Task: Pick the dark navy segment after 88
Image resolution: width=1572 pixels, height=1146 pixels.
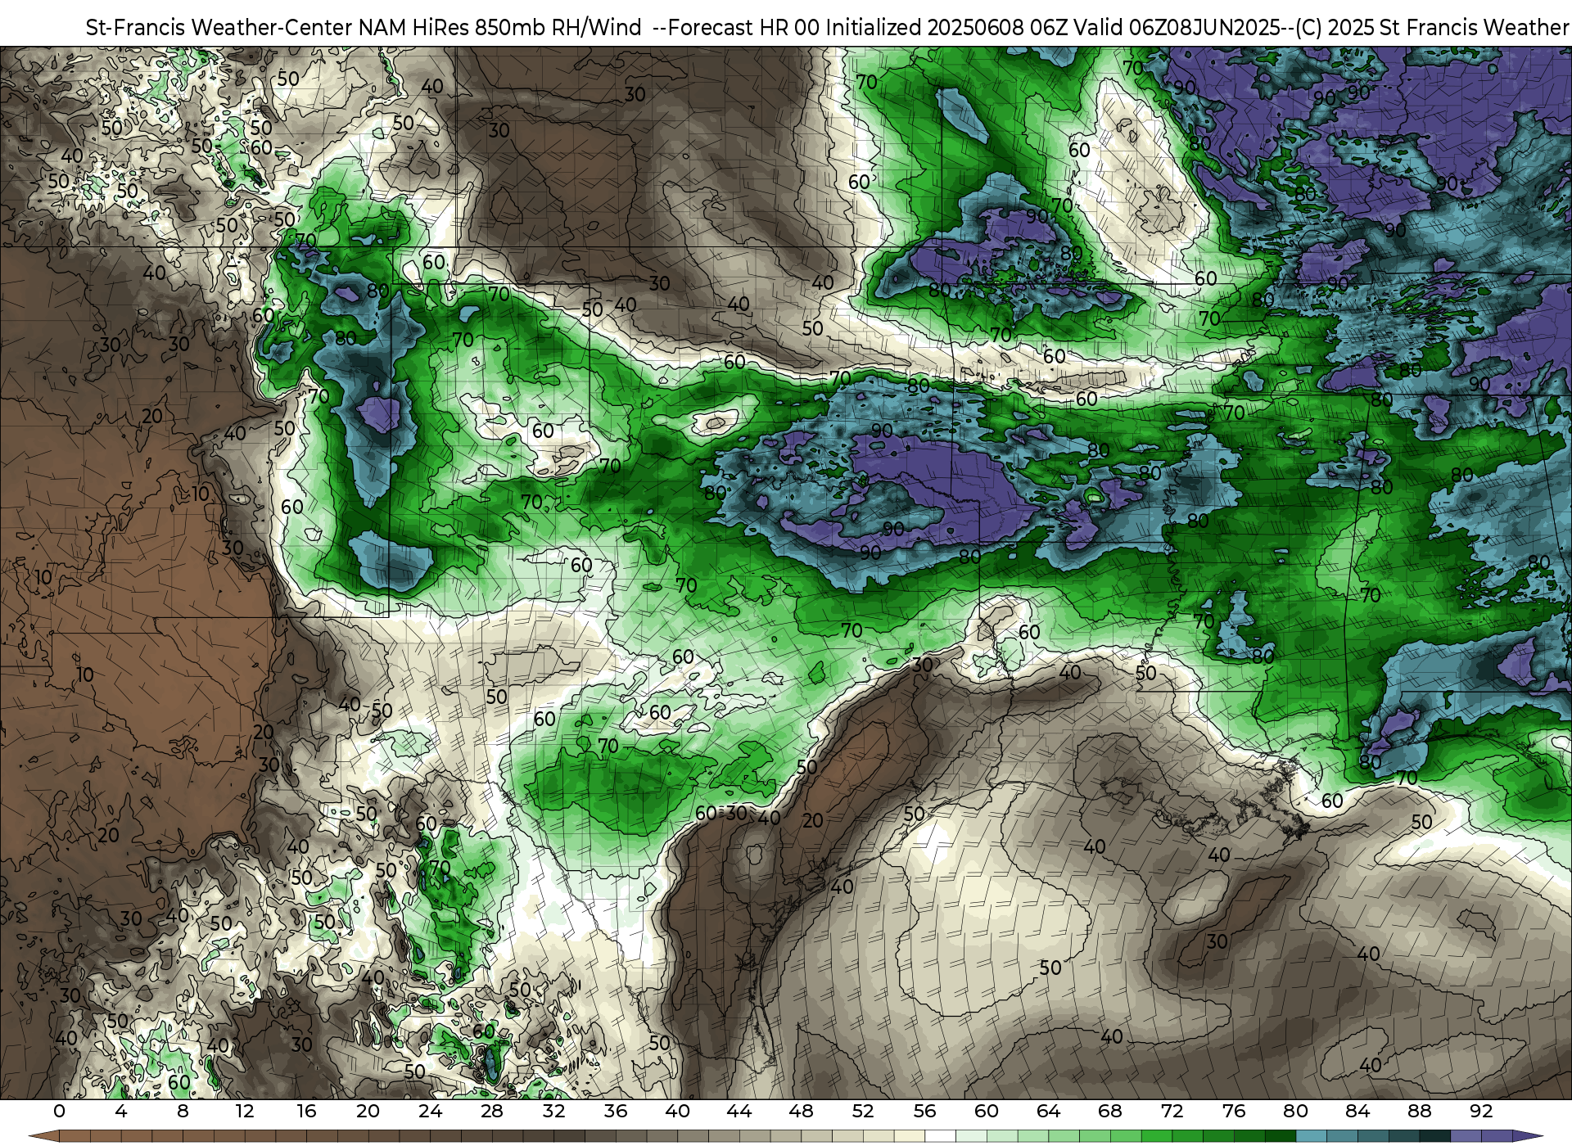Action: coord(1434,1136)
